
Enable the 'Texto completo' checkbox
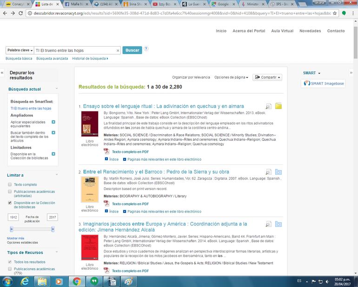point(10,184)
